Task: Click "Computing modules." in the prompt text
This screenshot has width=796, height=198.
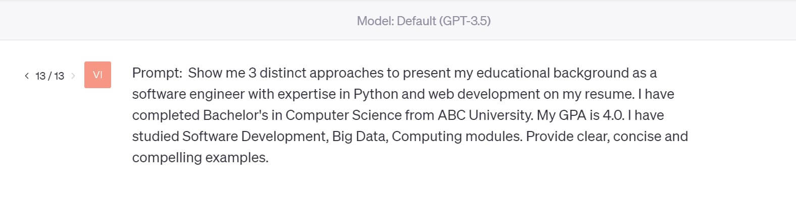Action: (x=457, y=137)
